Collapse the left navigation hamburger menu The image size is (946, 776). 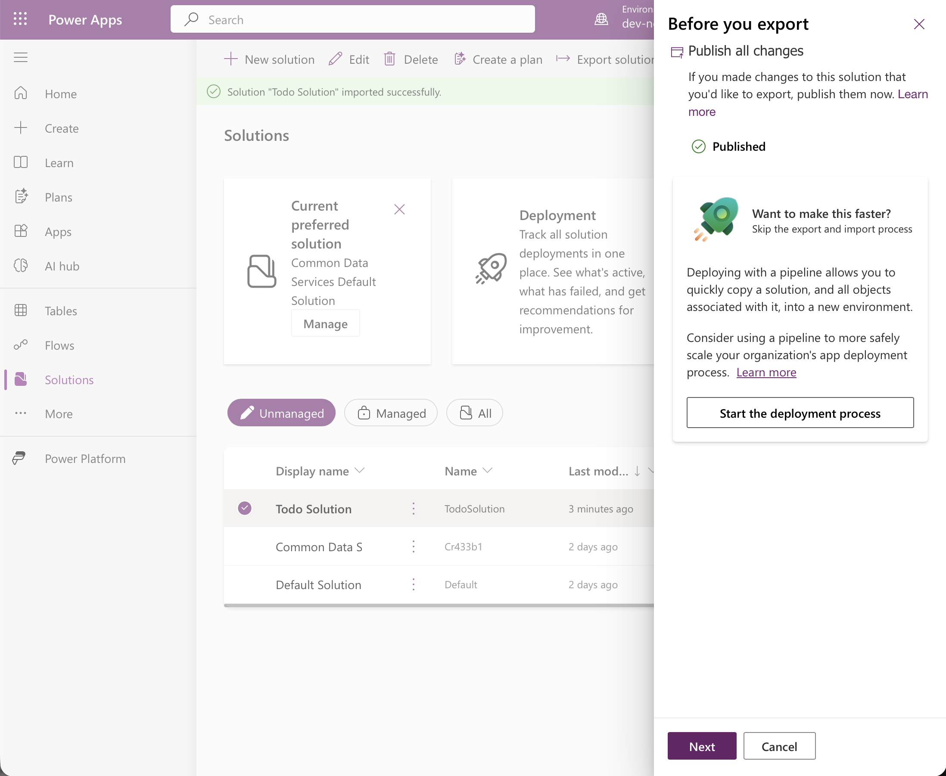tap(21, 58)
